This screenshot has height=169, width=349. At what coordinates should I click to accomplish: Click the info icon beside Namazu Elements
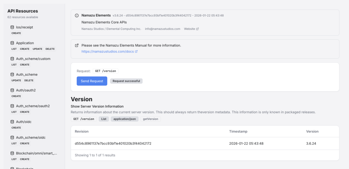(x=77, y=16)
